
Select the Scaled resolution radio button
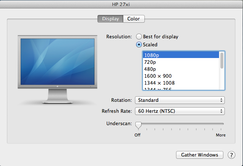click(x=139, y=45)
